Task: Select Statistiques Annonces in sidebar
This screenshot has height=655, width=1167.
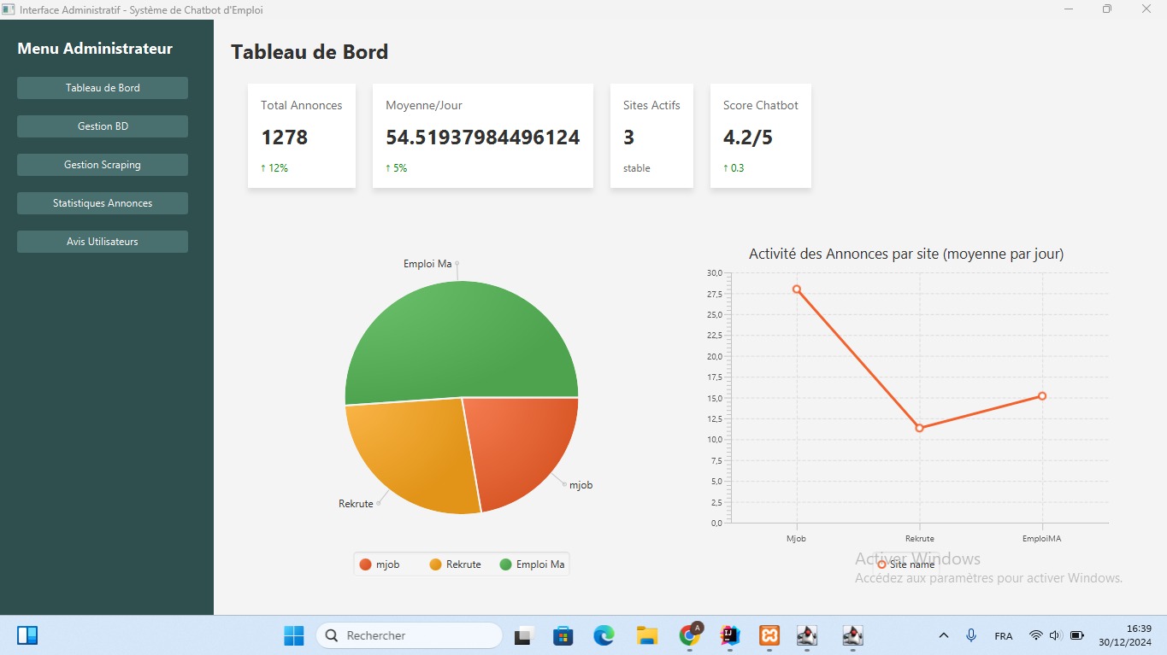Action: pos(103,203)
